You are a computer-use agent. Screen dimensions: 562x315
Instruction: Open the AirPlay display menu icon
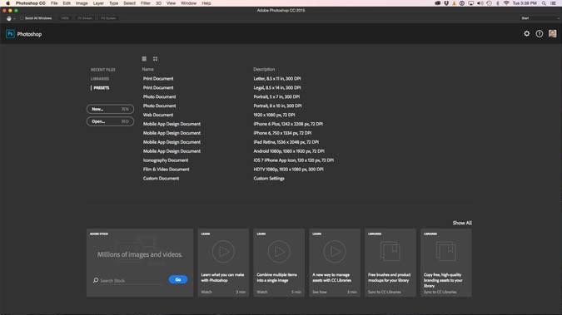coord(471,3)
